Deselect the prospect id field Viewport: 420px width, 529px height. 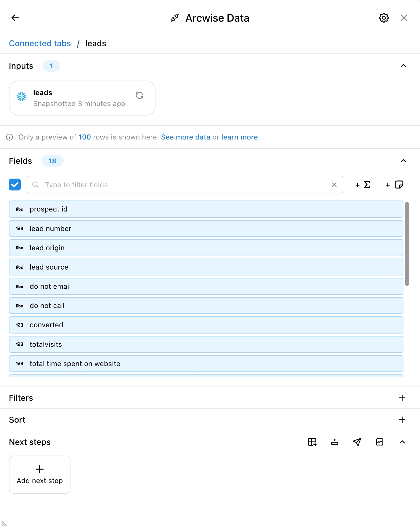(x=206, y=209)
